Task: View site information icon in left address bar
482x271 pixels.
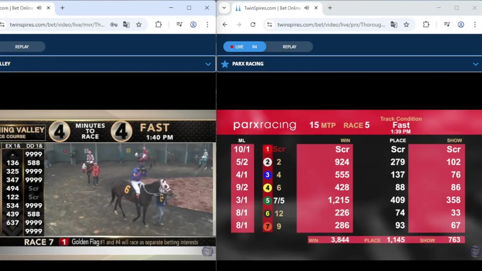Action: pyautogui.click(x=2, y=24)
